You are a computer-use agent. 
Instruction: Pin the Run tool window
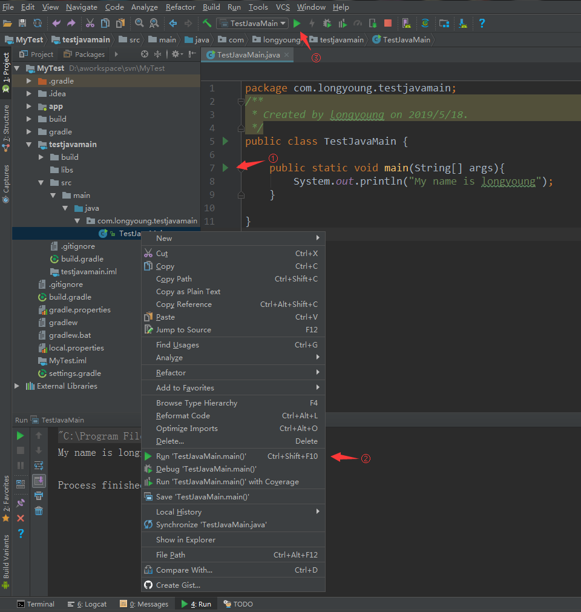pyautogui.click(x=20, y=502)
